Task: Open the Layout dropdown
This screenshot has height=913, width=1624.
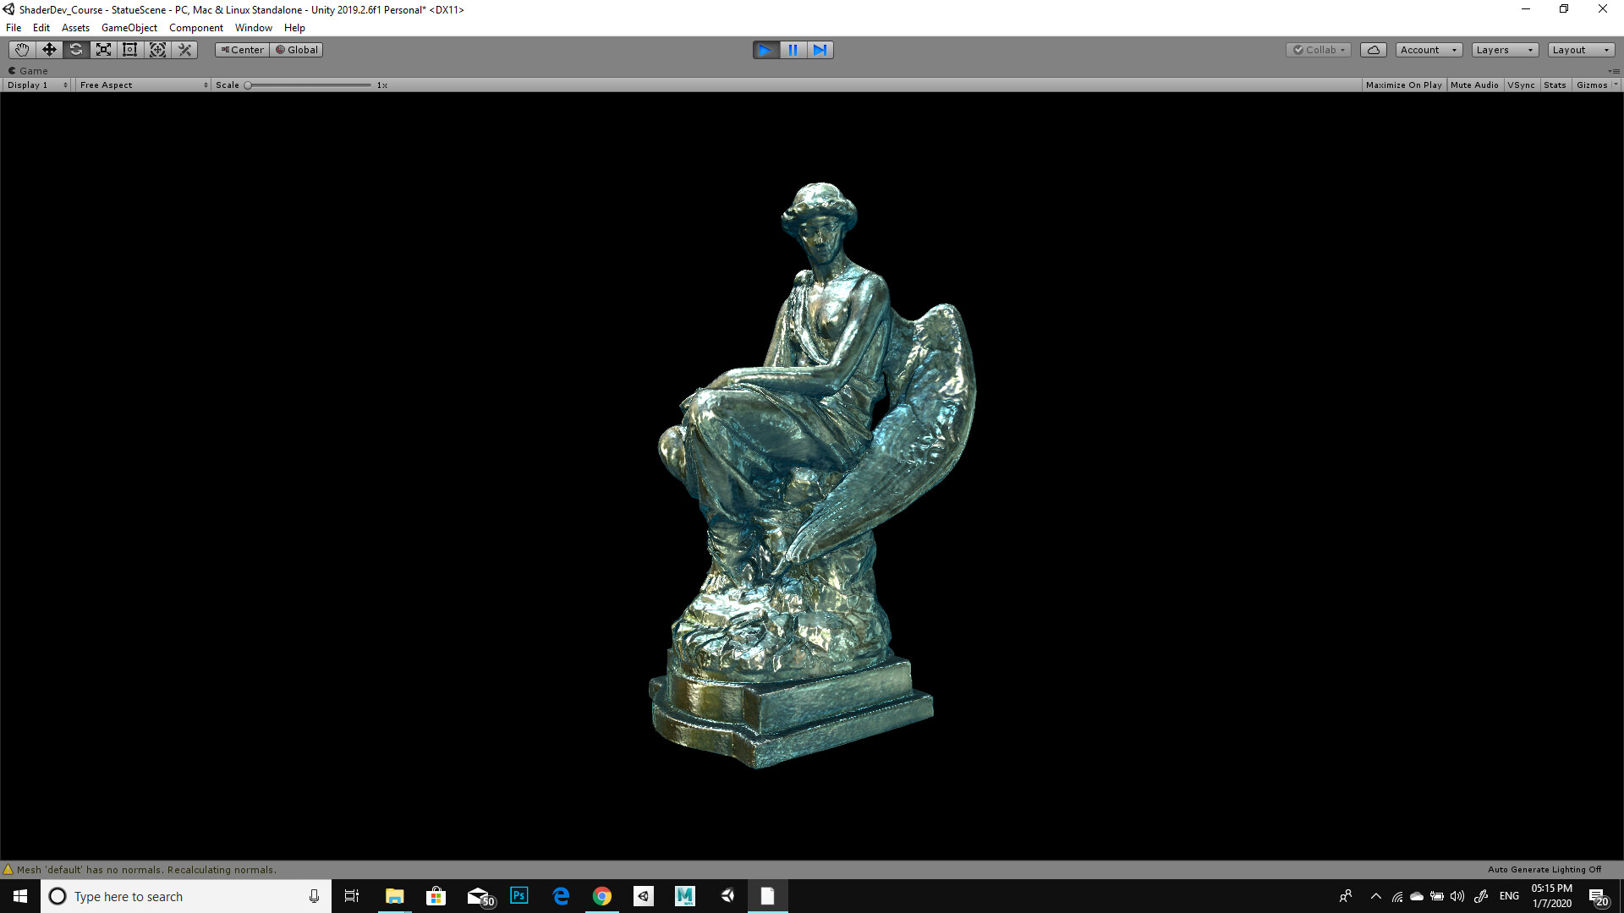Action: 1580,49
